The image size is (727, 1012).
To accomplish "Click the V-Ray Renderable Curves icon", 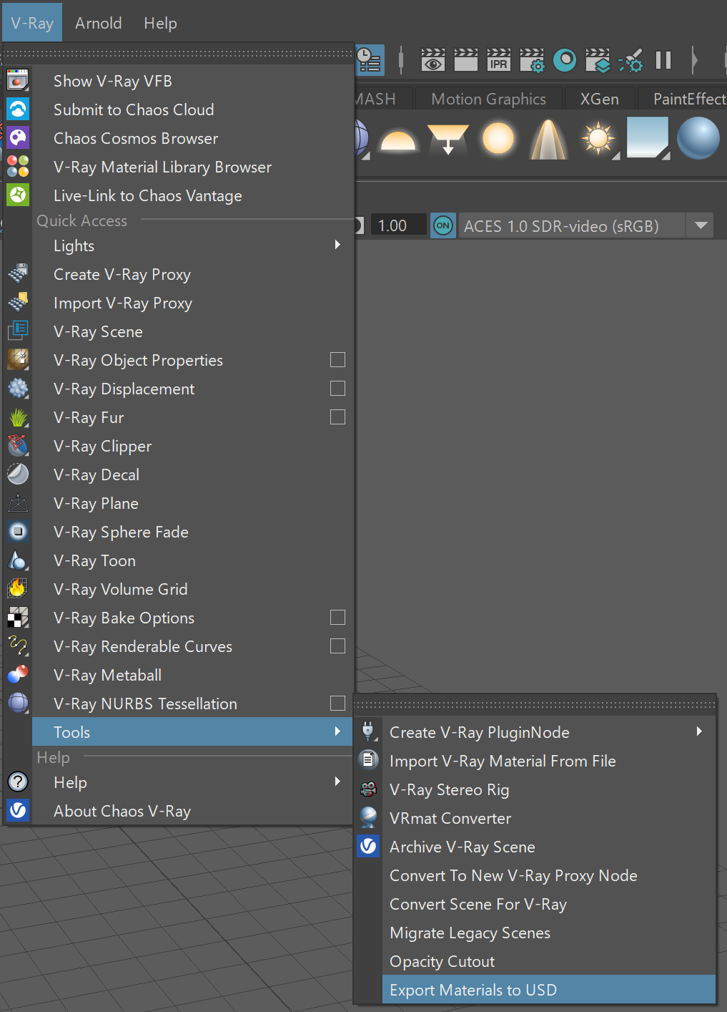I will [18, 646].
